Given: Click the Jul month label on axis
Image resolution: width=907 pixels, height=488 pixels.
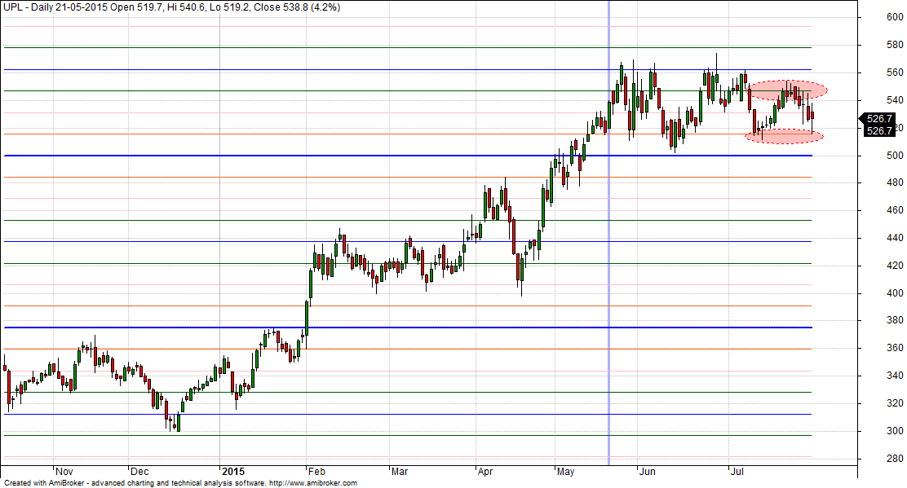Looking at the screenshot, I should tap(739, 471).
